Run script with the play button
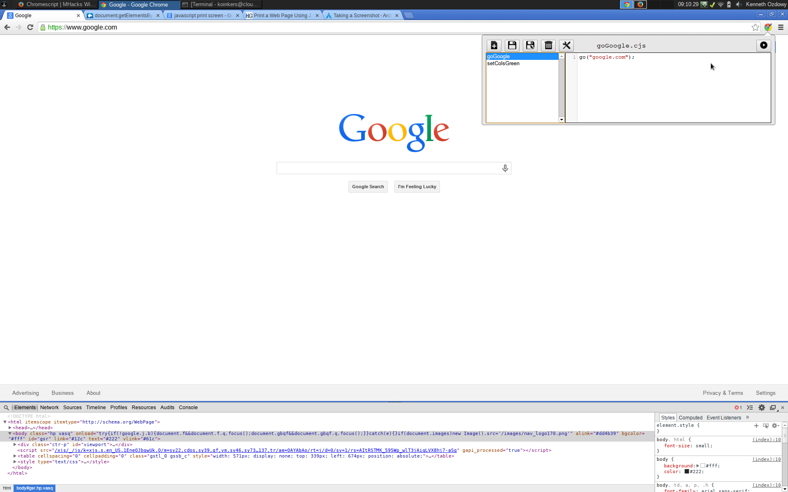The height and width of the screenshot is (492, 788). (763, 46)
